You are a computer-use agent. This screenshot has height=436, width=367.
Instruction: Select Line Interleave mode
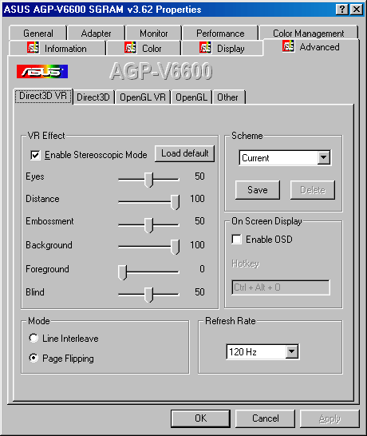pos(34,338)
